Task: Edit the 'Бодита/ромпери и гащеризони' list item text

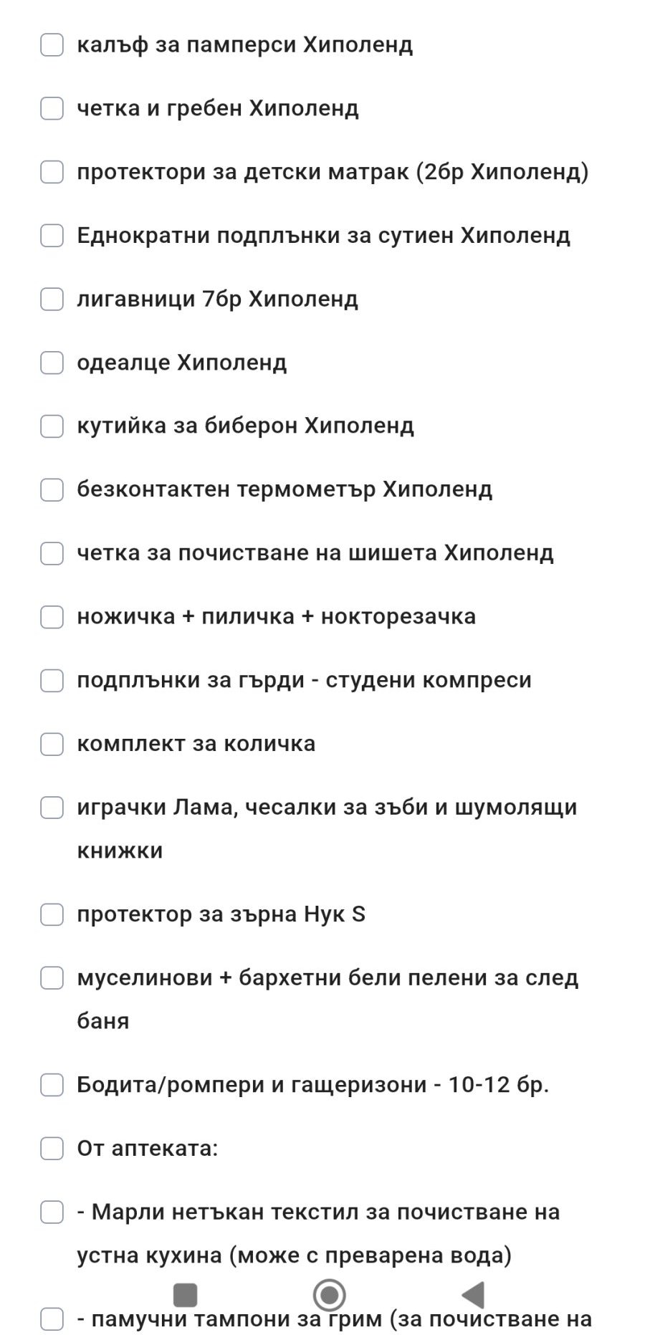Action: click(x=312, y=1085)
